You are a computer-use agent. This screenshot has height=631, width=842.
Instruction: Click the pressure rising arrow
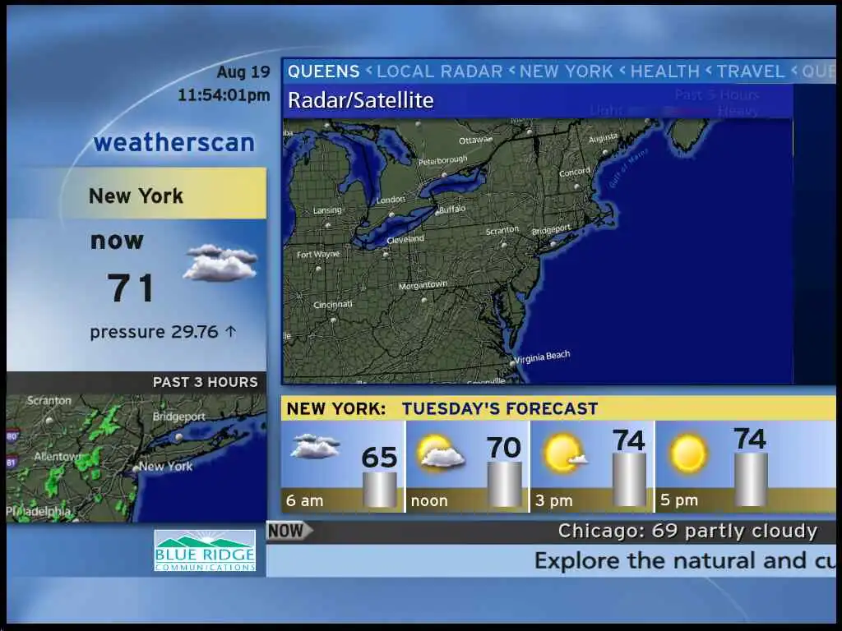click(230, 332)
